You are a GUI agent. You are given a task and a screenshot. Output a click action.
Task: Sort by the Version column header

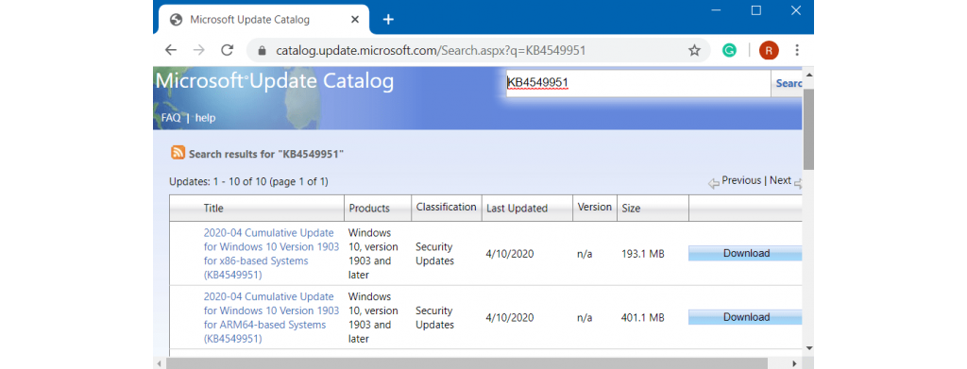[x=595, y=207]
